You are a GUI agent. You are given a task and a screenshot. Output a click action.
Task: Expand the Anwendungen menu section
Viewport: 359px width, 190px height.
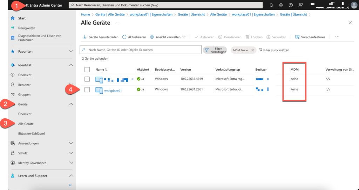[x=71, y=143]
